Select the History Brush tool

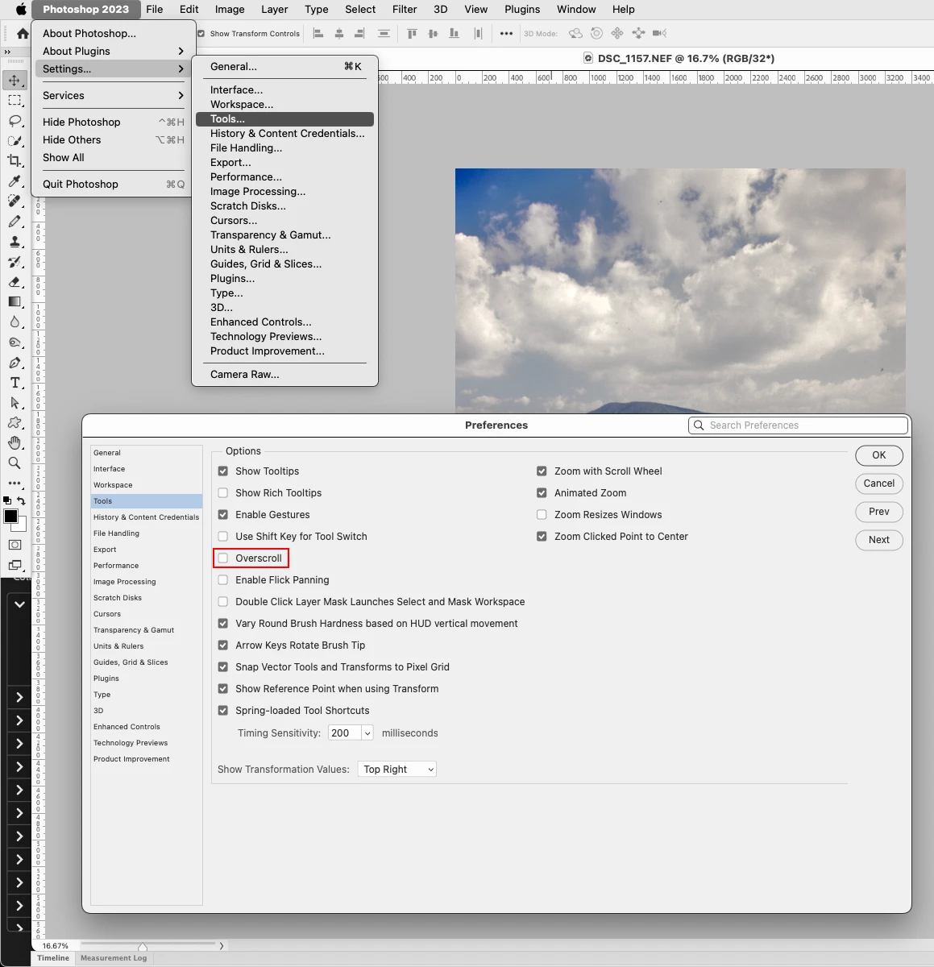[15, 261]
